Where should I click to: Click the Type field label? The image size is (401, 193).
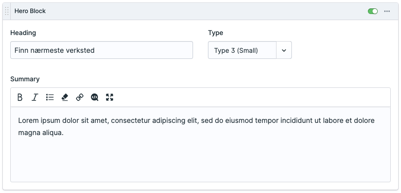tap(215, 33)
